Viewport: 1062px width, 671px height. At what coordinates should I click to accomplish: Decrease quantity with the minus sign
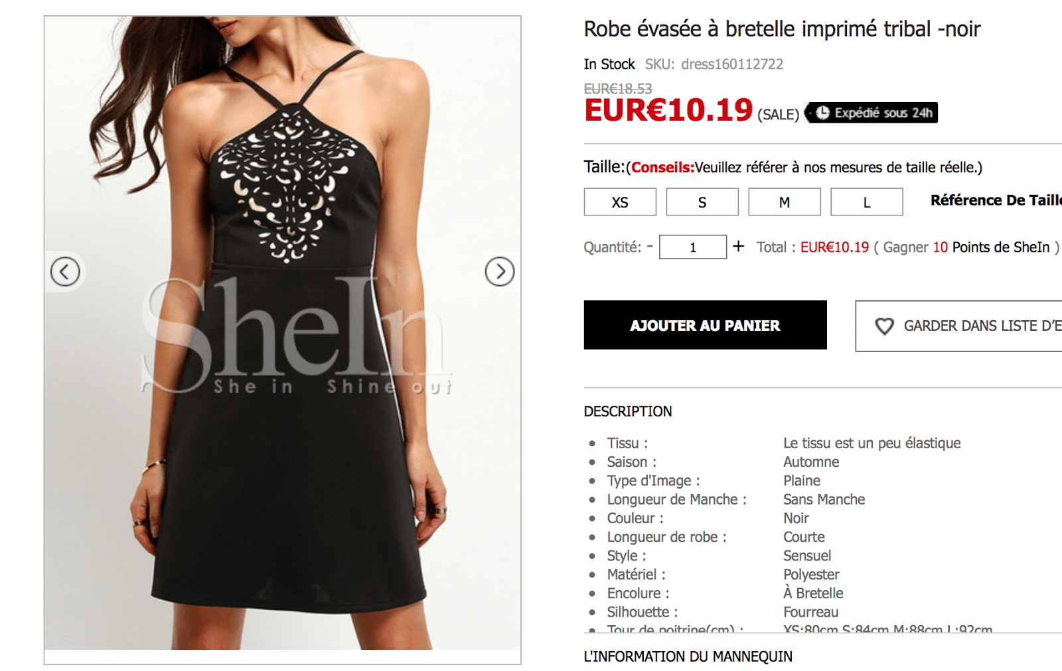650,246
